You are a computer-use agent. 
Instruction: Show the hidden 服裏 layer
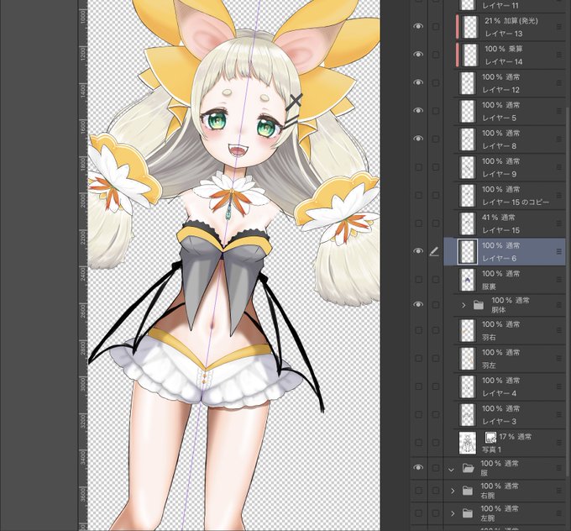419,280
